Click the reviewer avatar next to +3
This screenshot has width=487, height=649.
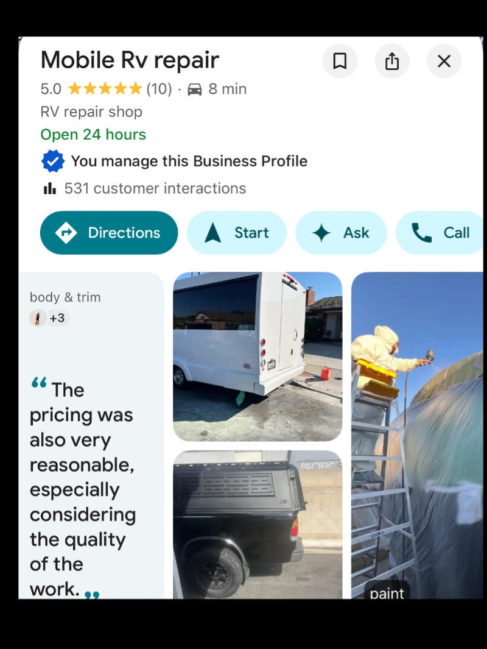tap(38, 318)
